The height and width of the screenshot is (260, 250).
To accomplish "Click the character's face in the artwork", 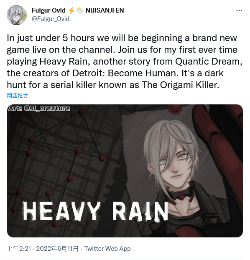I will (173, 166).
